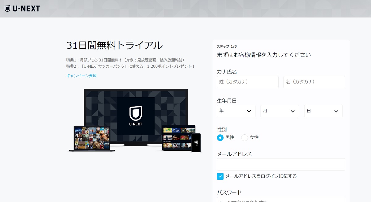Screen dimensions: 371x202
Task: Click the まずはお客様情報を入力してください heading
Action: coord(264,55)
